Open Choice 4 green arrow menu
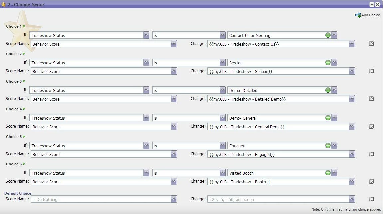Image resolution: width=383 pixels, height=214 pixels. pyautogui.click(x=24, y=109)
